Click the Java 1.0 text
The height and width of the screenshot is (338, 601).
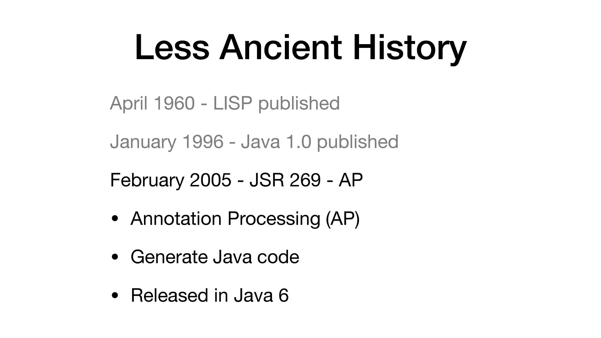coord(276,142)
